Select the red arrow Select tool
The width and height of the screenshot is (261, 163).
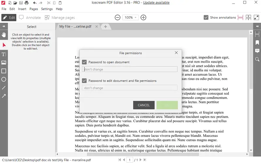(4, 45)
